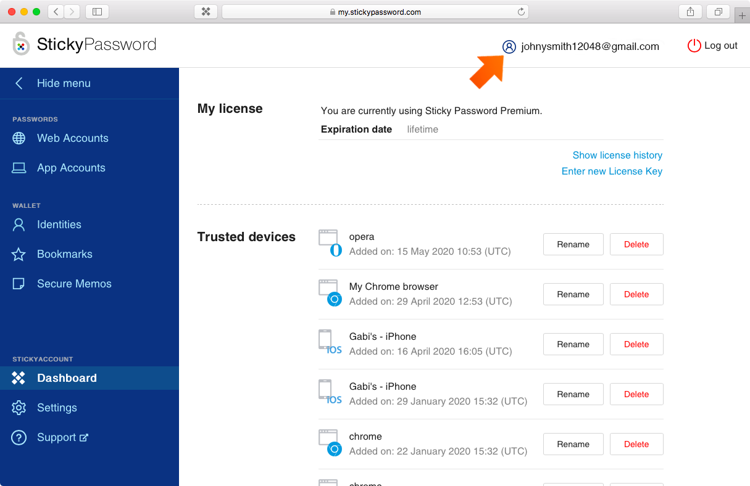This screenshot has height=486, width=750.
Task: Click the Hide menu back chevron
Action: click(19, 83)
